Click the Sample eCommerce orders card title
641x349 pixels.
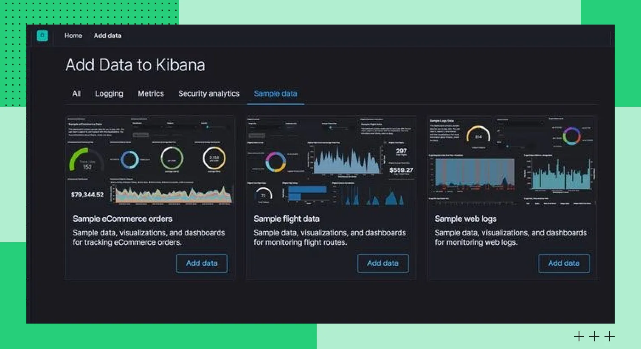coord(122,219)
